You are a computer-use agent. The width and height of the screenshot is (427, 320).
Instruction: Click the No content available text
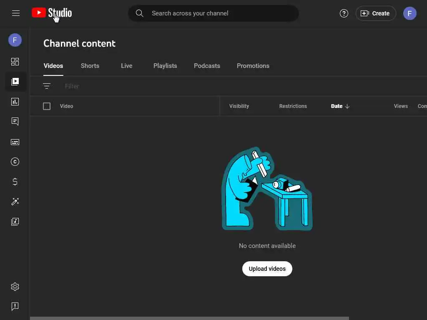(x=267, y=246)
